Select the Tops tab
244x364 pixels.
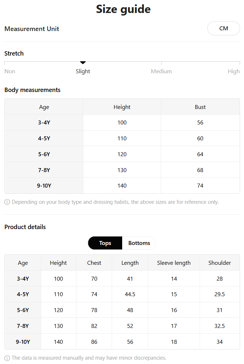click(x=105, y=243)
